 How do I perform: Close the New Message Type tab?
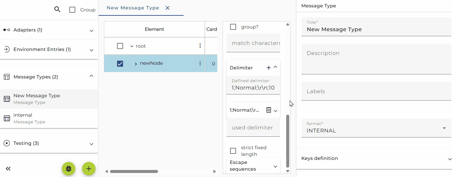coord(167,8)
